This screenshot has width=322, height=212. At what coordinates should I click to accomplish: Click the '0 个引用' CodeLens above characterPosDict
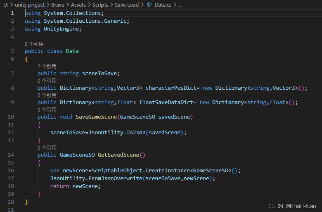(x=47, y=81)
